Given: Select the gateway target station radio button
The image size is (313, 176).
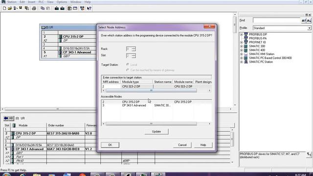Looking at the screenshot, I should pos(128,70).
